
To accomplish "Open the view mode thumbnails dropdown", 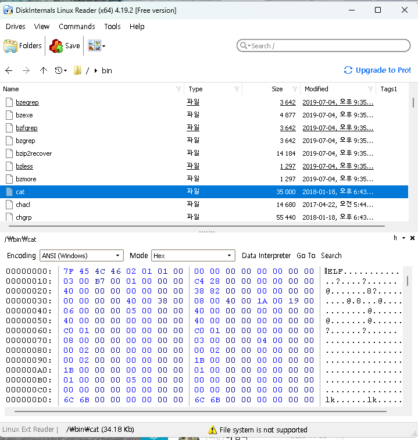I will click(97, 46).
